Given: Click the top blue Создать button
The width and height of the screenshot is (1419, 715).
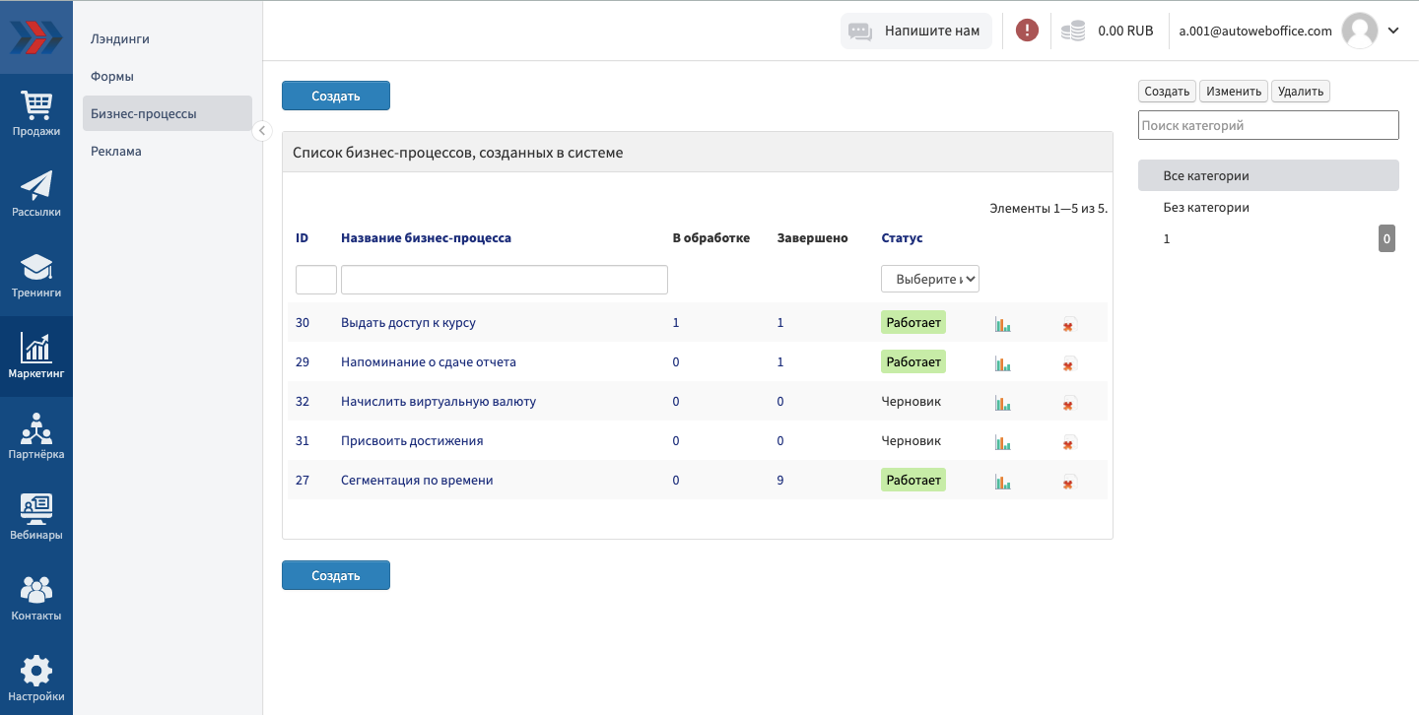Looking at the screenshot, I should 336,96.
